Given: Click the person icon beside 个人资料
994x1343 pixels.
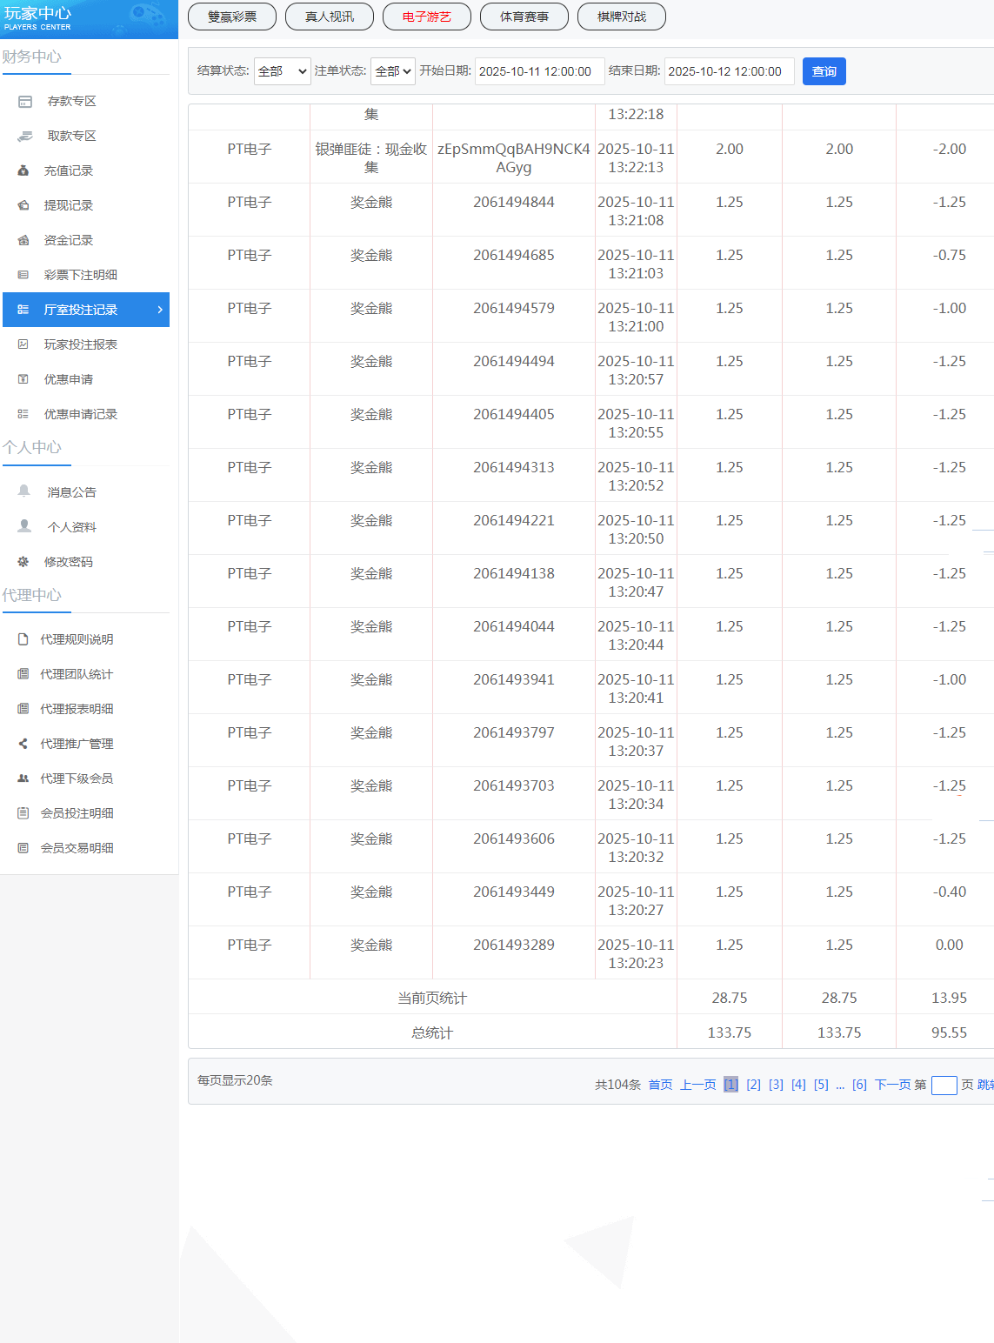Looking at the screenshot, I should (24, 526).
